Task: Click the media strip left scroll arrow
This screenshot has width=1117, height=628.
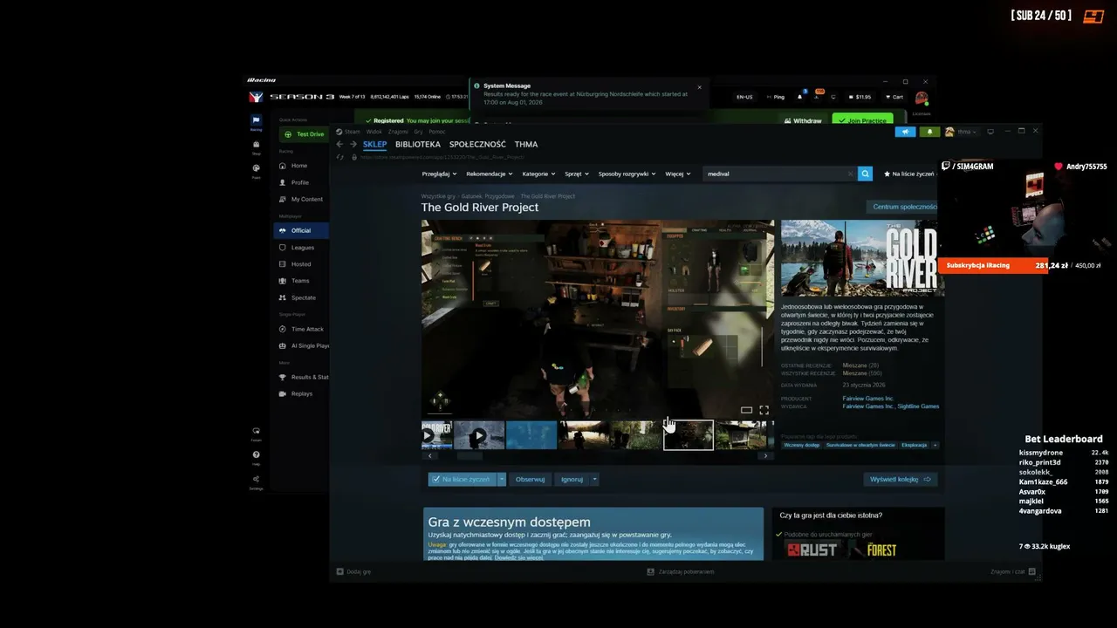Action: coord(429,455)
